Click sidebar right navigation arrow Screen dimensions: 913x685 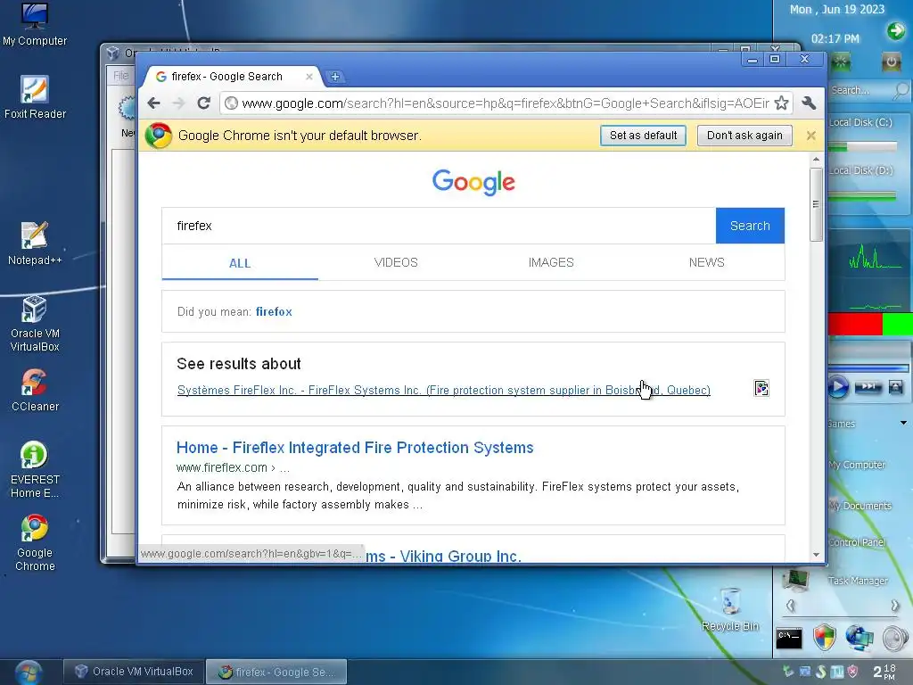[x=895, y=606]
